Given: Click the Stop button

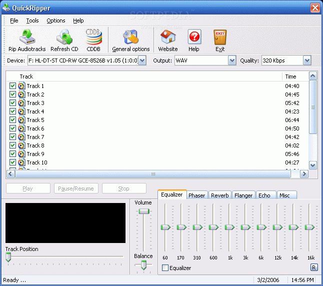Looking at the screenshot, I should 124,188.
